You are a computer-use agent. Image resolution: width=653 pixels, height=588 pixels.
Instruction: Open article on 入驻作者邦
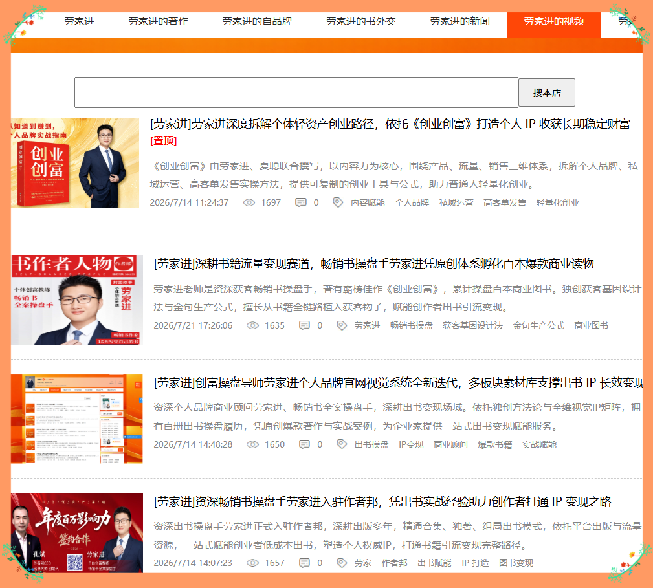click(382, 502)
